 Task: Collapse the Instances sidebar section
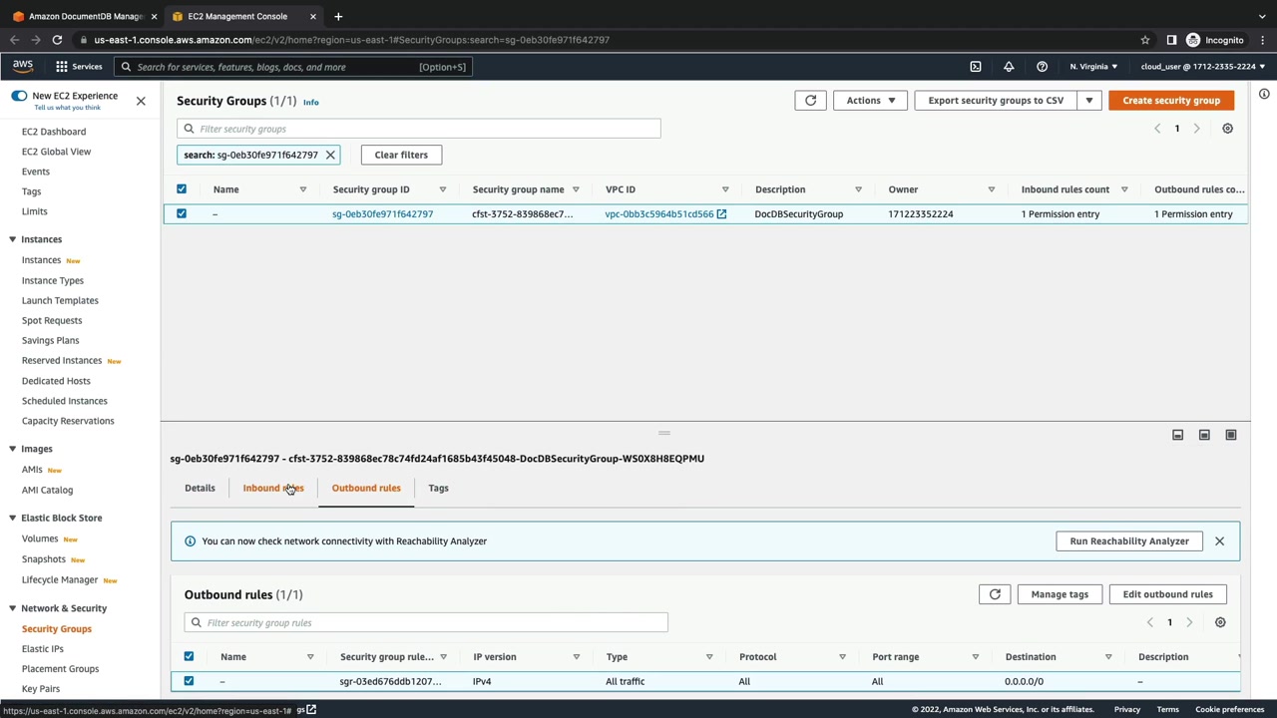[x=12, y=239]
